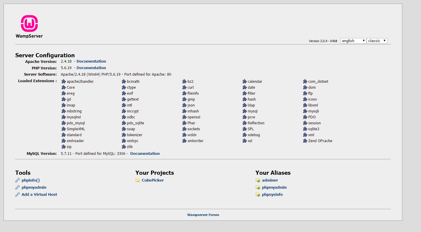Open the PHP Version Documentation link
The width and height of the screenshot is (421, 232).
91,68
